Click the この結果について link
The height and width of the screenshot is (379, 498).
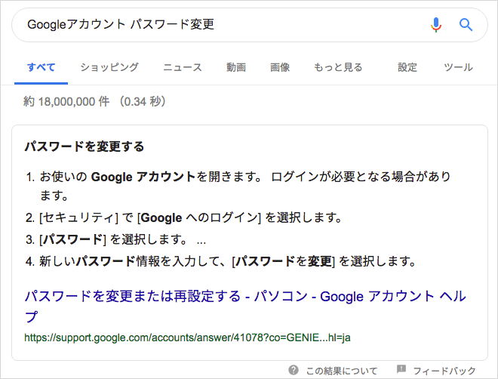pos(341,371)
